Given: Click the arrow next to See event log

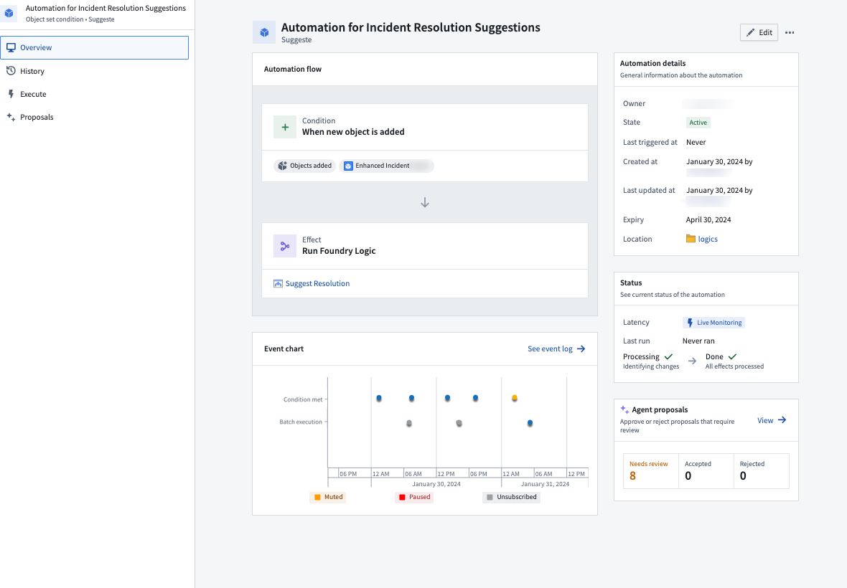Looking at the screenshot, I should [x=581, y=349].
